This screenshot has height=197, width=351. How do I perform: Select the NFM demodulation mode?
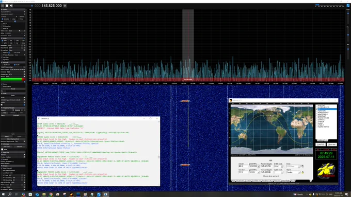(3, 41)
